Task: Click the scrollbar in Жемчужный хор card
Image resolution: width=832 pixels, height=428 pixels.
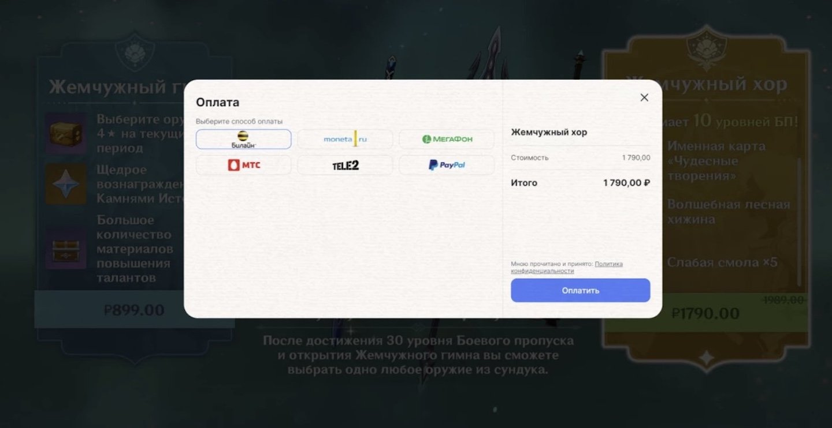Action: click(800, 222)
